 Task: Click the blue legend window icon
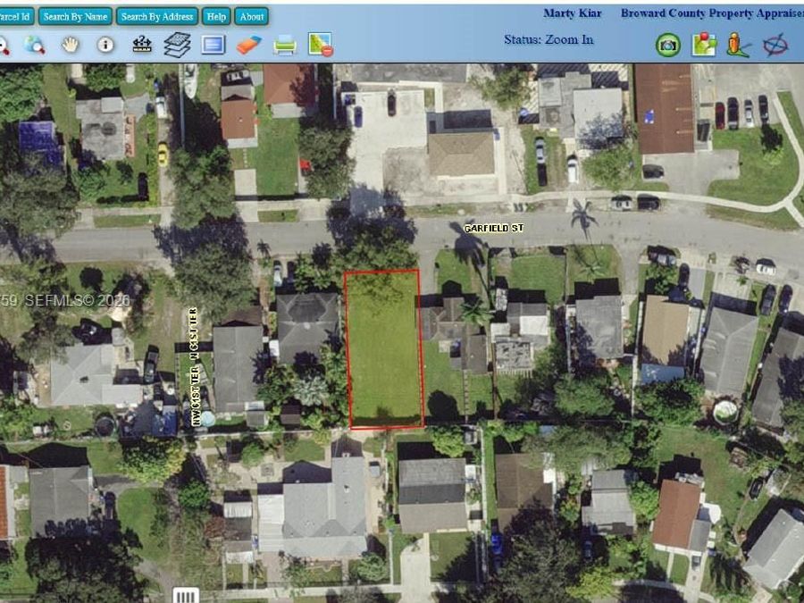[214, 45]
